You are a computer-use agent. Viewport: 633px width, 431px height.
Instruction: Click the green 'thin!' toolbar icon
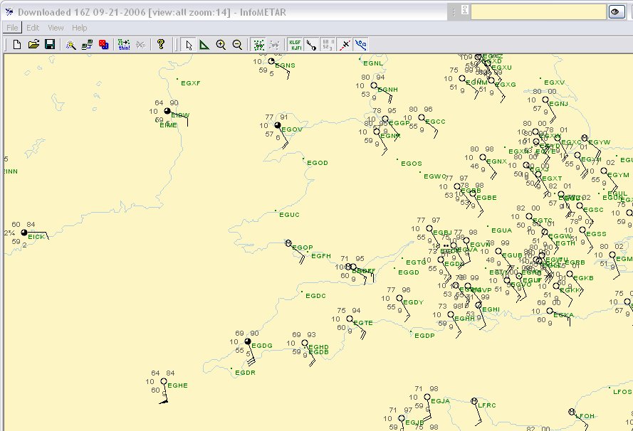125,44
